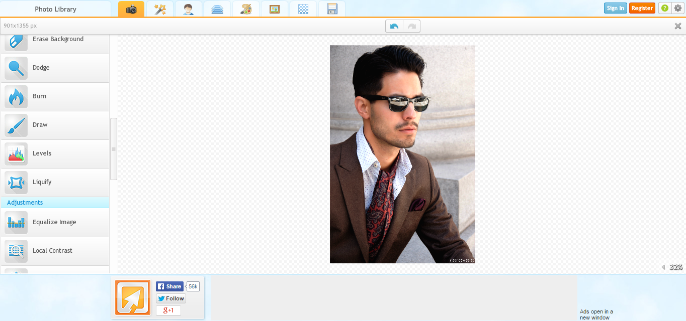This screenshot has height=321, width=686.
Task: Click the left panel scrollbar handle
Action: pos(114,149)
